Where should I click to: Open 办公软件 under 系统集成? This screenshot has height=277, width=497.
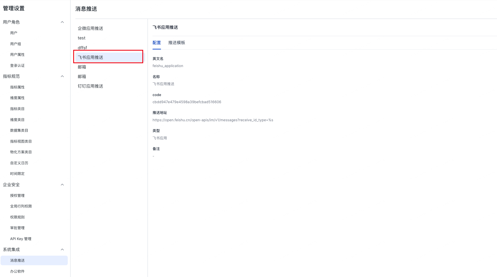click(x=17, y=272)
